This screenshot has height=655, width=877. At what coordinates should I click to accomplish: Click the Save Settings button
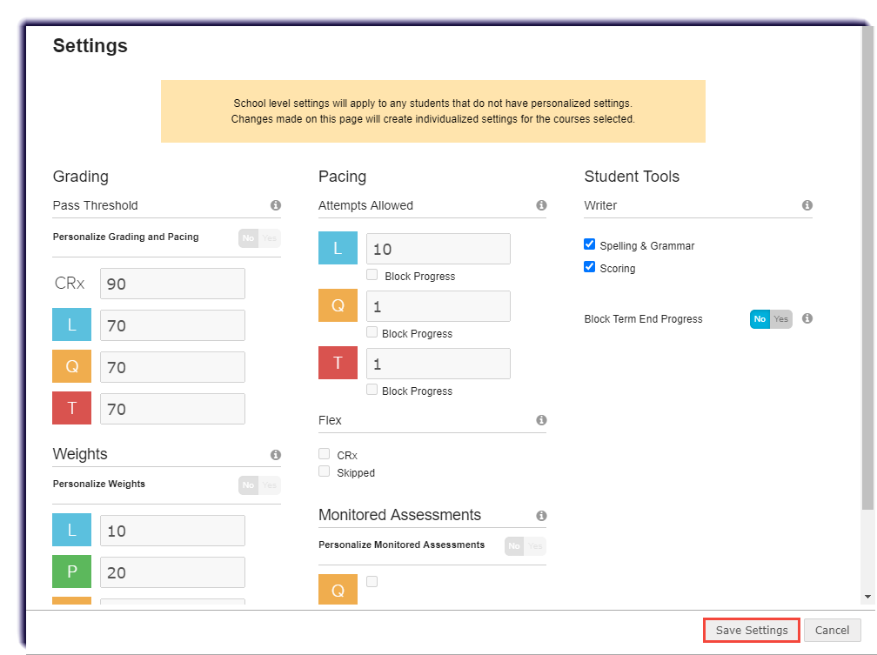click(x=751, y=630)
